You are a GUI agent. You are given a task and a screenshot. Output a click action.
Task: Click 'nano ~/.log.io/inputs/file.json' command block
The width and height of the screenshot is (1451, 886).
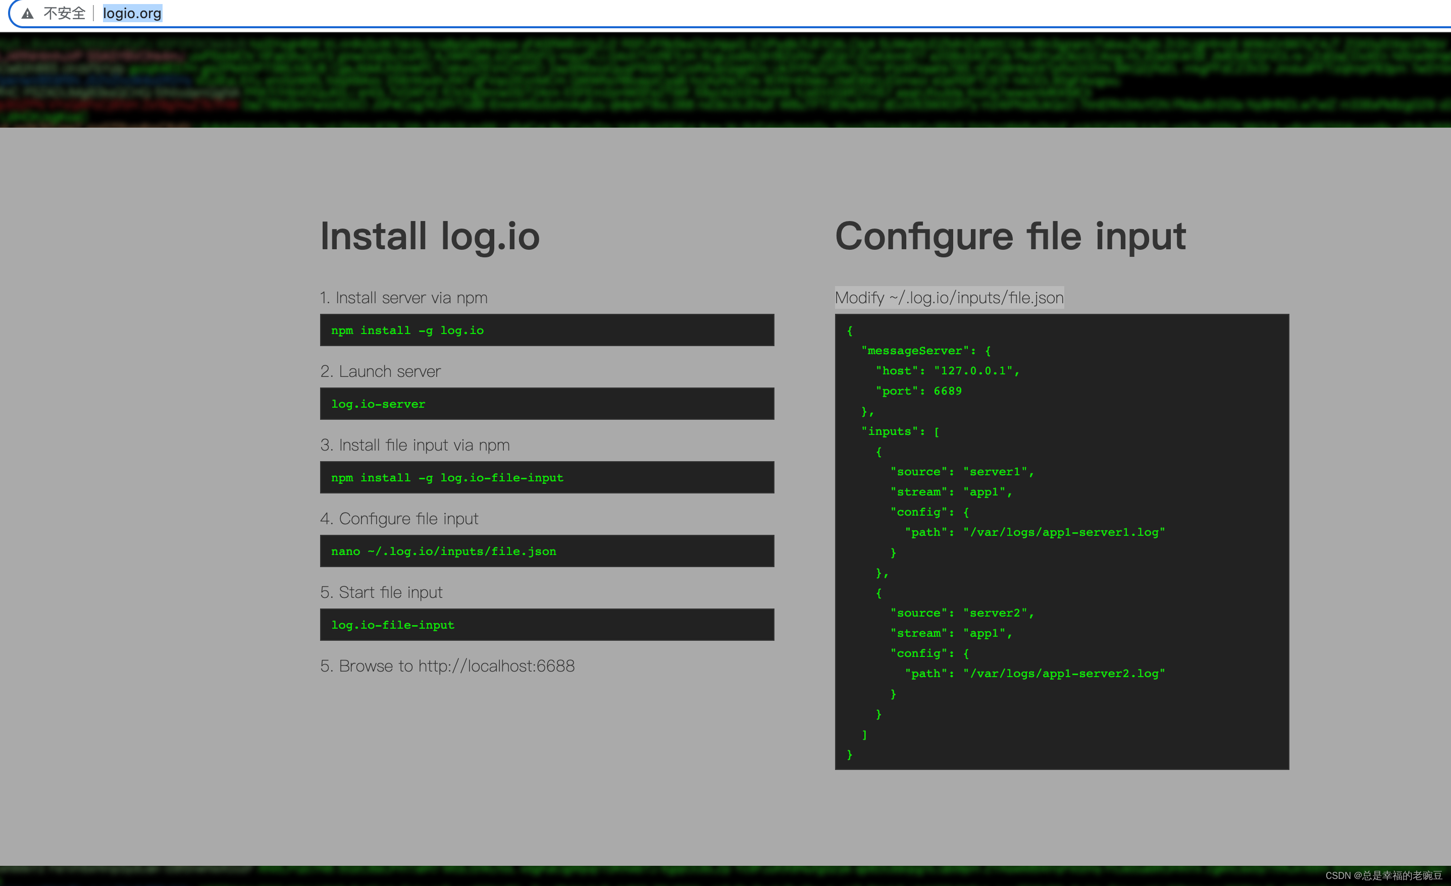[547, 551]
